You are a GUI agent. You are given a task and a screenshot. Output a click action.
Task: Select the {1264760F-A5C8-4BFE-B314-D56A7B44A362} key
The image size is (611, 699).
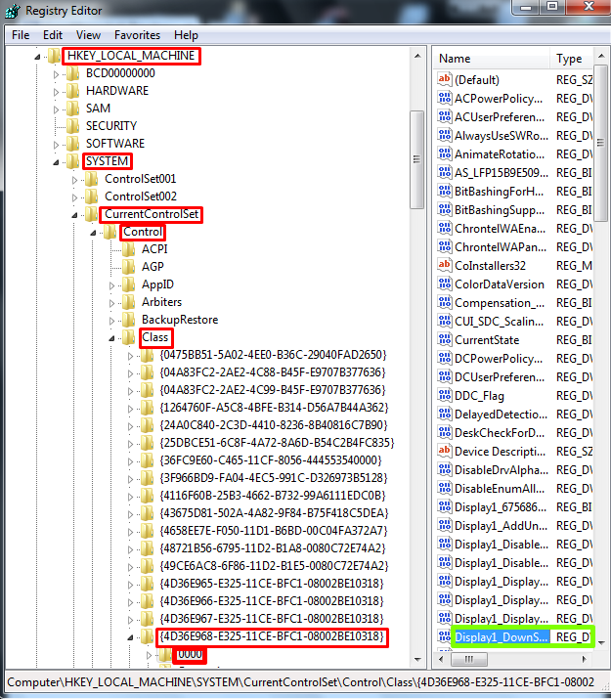[274, 408]
